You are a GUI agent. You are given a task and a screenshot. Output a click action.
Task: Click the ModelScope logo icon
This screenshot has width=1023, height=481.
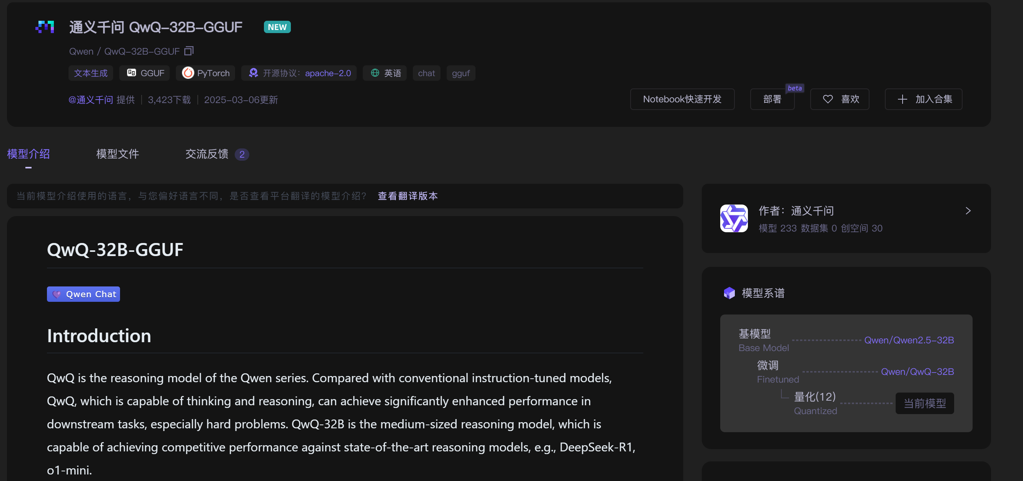(45, 27)
